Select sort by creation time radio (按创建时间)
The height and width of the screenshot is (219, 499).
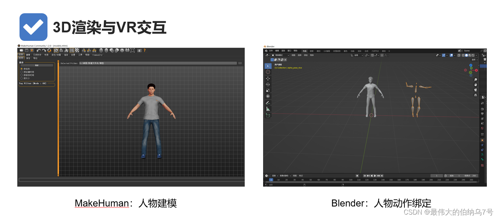[21, 72]
